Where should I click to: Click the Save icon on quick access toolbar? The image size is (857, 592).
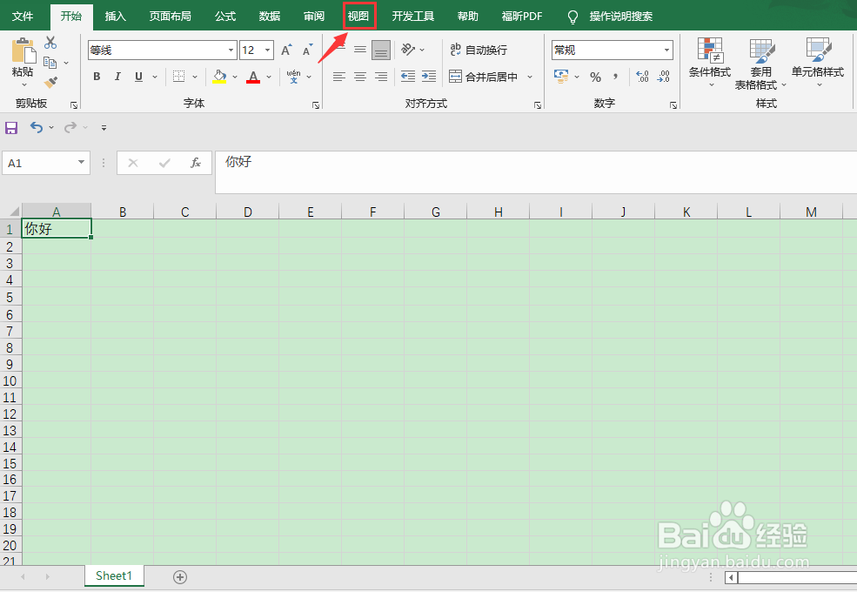(x=11, y=127)
